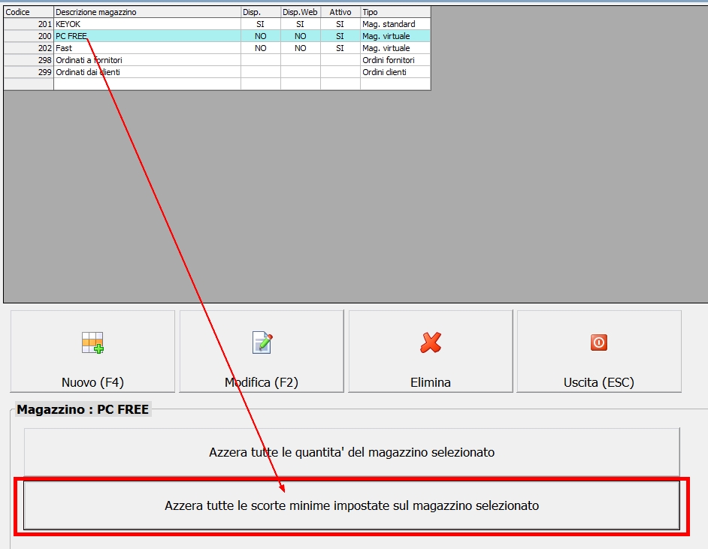Click the Uscita (ESC) label
The width and height of the screenshot is (708, 549).
599,382
